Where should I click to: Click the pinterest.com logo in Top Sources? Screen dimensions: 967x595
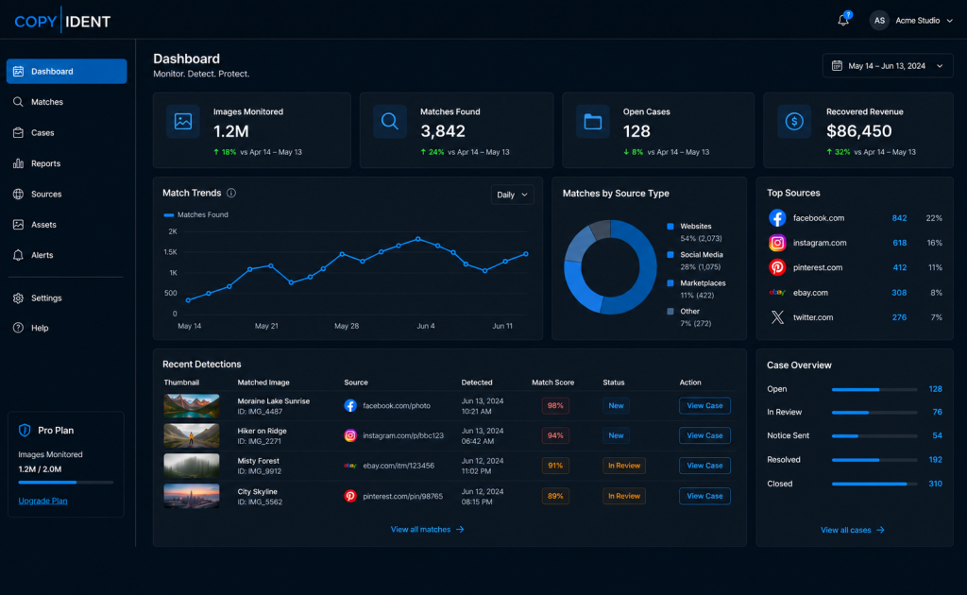pos(777,267)
